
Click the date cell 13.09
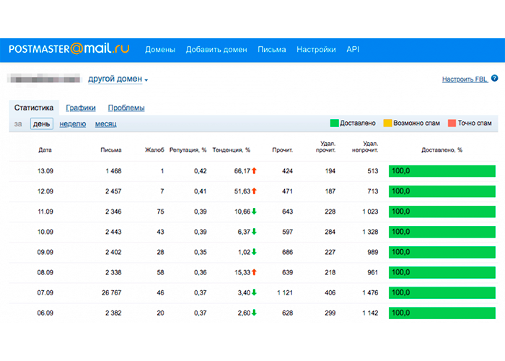tap(45, 171)
